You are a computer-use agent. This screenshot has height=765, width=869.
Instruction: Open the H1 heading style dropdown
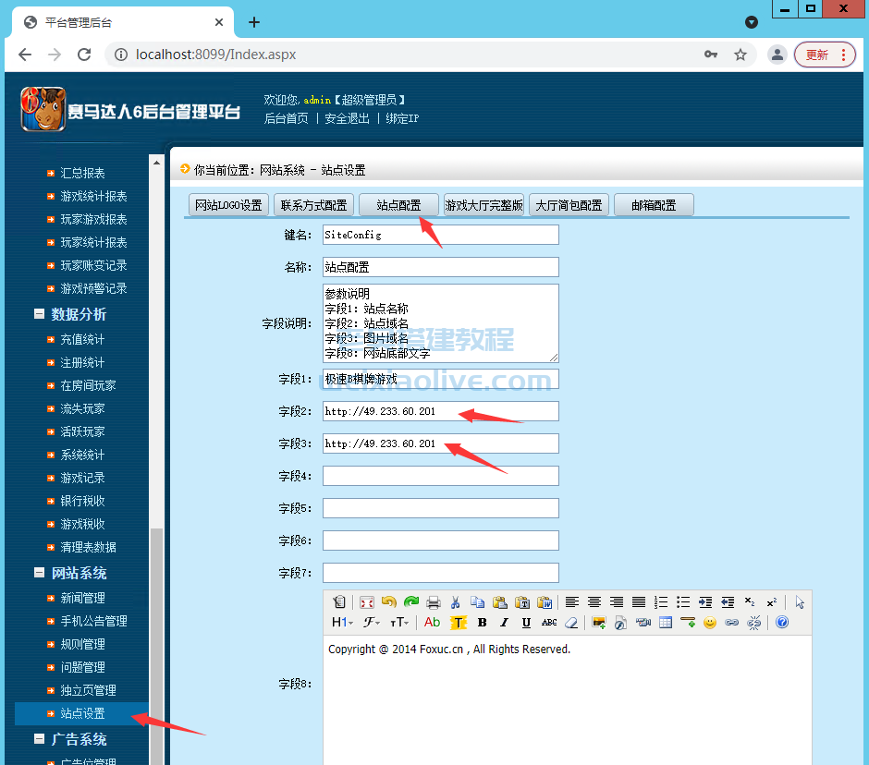point(342,624)
